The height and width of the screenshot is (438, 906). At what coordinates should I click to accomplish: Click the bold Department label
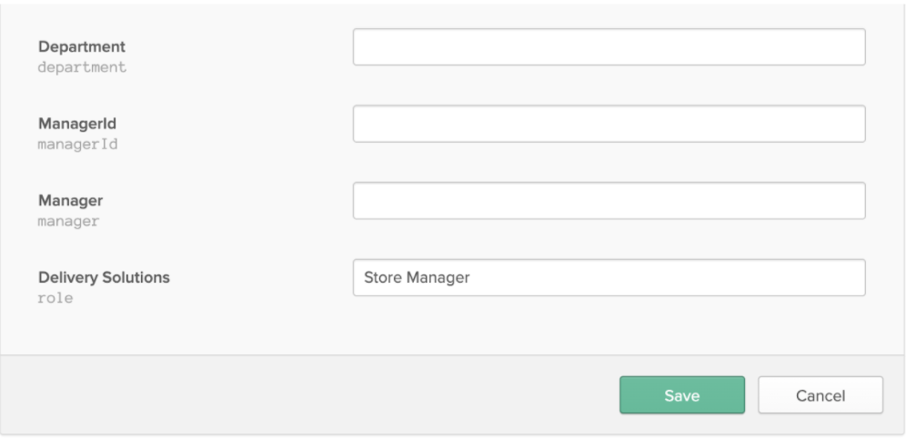click(x=82, y=46)
